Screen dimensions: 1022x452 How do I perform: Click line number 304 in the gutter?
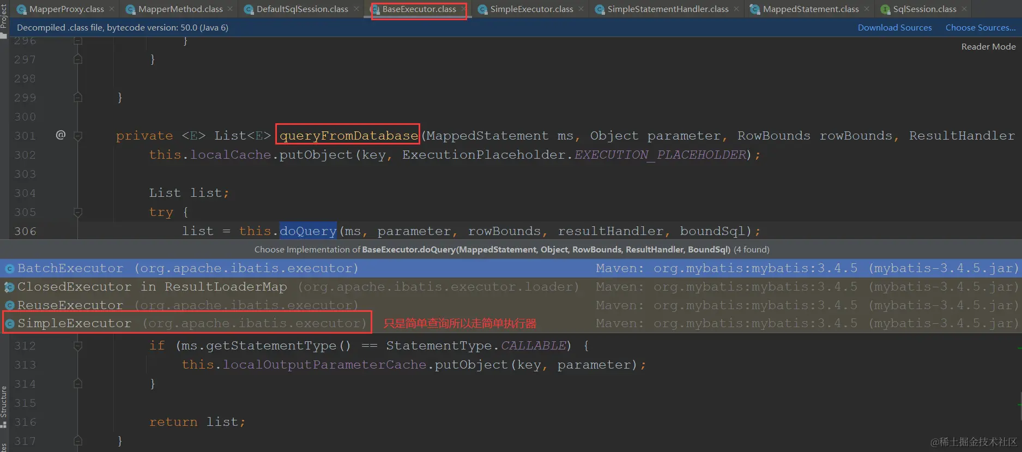[x=25, y=193]
